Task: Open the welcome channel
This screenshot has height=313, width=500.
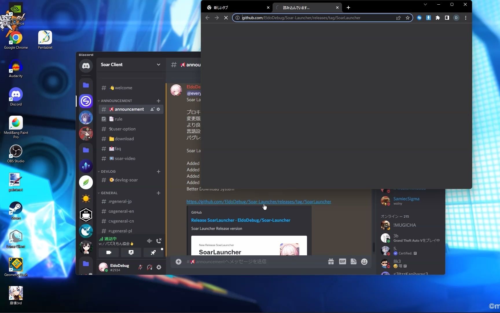Action: [x=131, y=88]
